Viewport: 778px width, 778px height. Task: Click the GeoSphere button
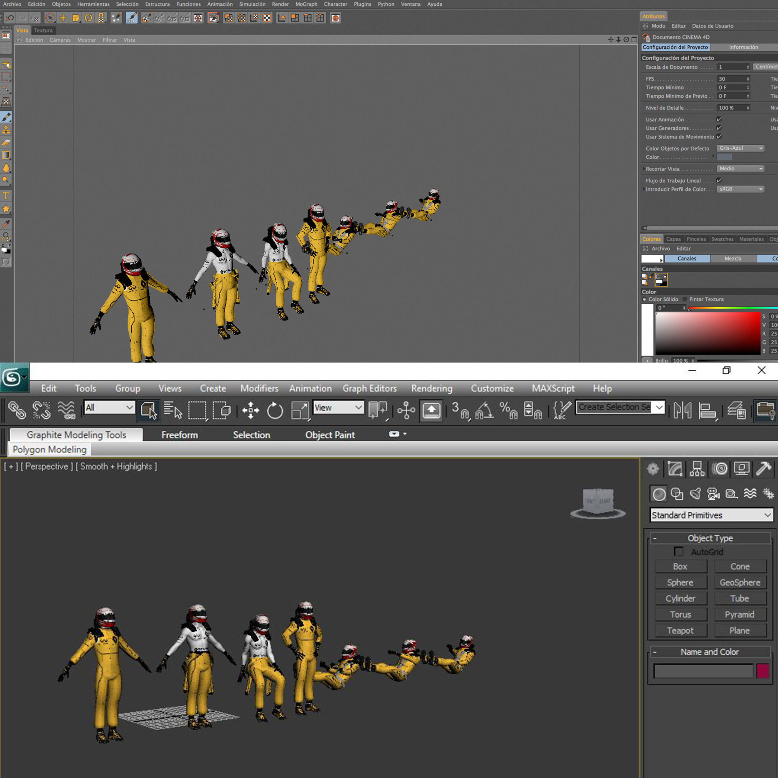(740, 582)
